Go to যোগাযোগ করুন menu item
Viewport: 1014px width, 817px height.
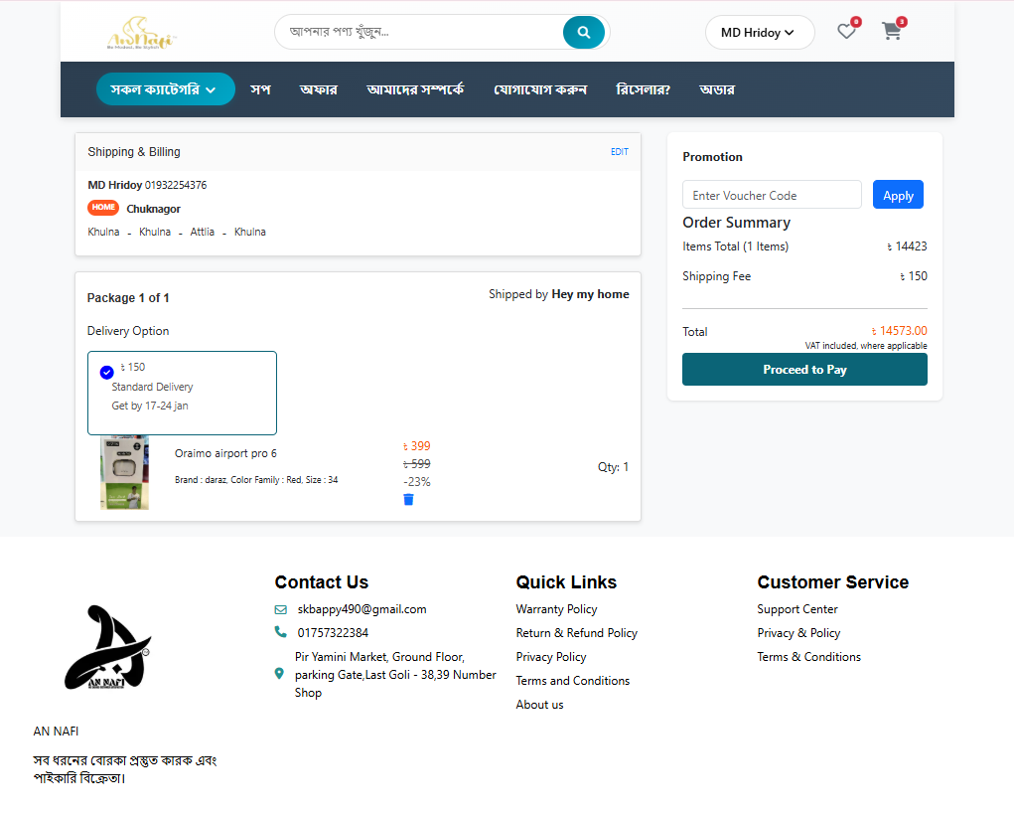point(540,89)
